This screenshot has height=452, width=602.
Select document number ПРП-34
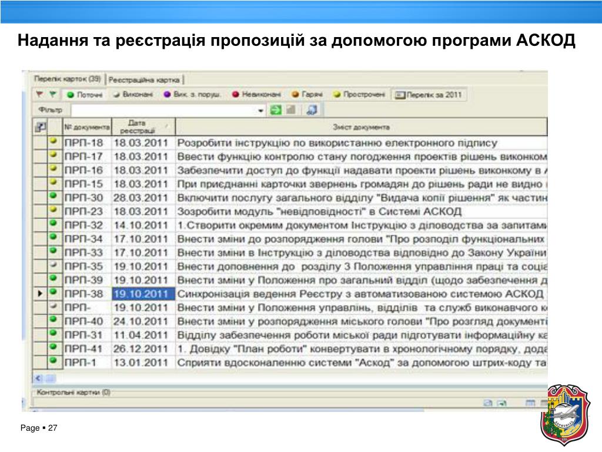83,239
